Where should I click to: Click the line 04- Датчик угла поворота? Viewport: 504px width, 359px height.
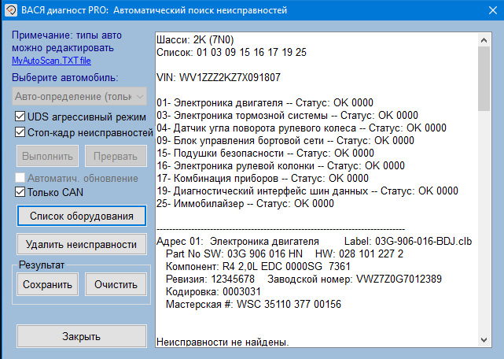301,128
